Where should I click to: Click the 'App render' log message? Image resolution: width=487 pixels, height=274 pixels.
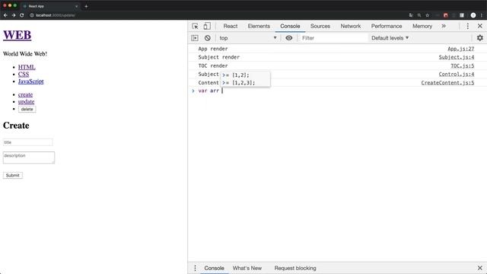(x=213, y=49)
